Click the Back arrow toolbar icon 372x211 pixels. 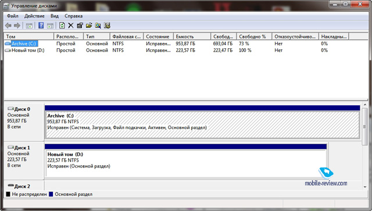click(x=8, y=26)
